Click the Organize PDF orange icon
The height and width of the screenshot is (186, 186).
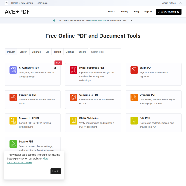(134, 97)
